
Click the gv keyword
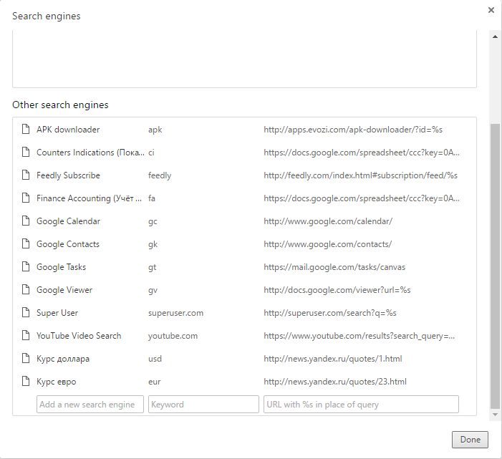(x=153, y=290)
